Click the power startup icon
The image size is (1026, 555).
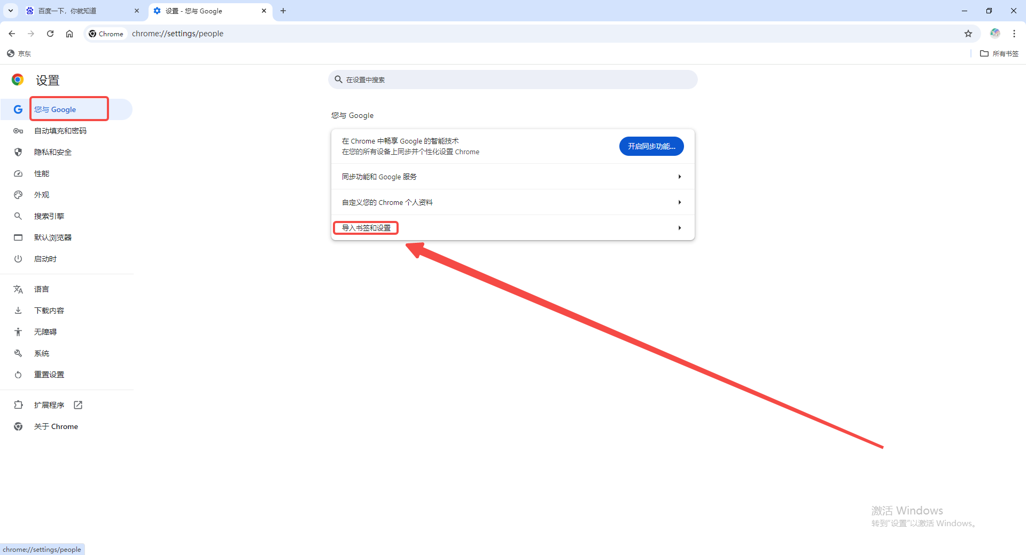(x=18, y=259)
